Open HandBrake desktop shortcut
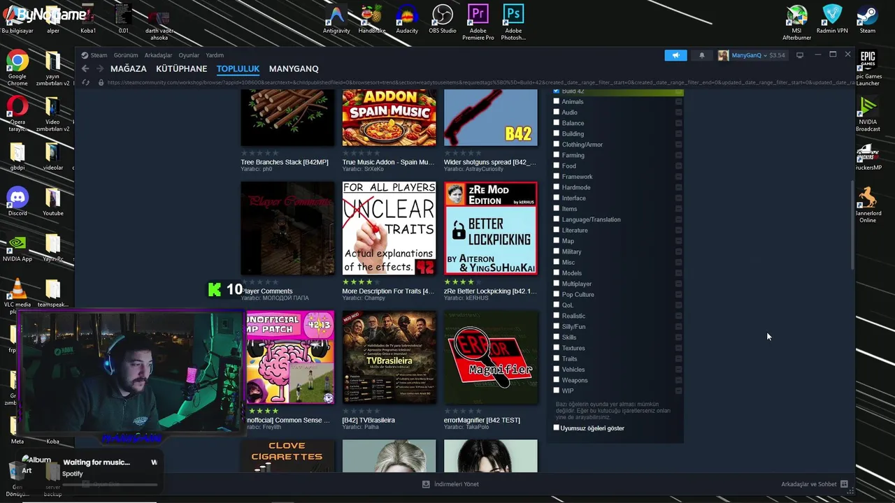Screen dimensions: 895x503 372,20
